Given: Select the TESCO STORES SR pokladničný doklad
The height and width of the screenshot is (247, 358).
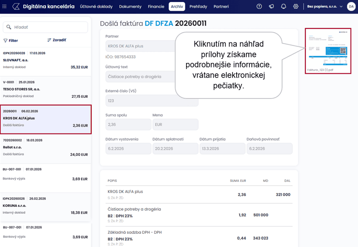Looking at the screenshot, I should coord(45,89).
